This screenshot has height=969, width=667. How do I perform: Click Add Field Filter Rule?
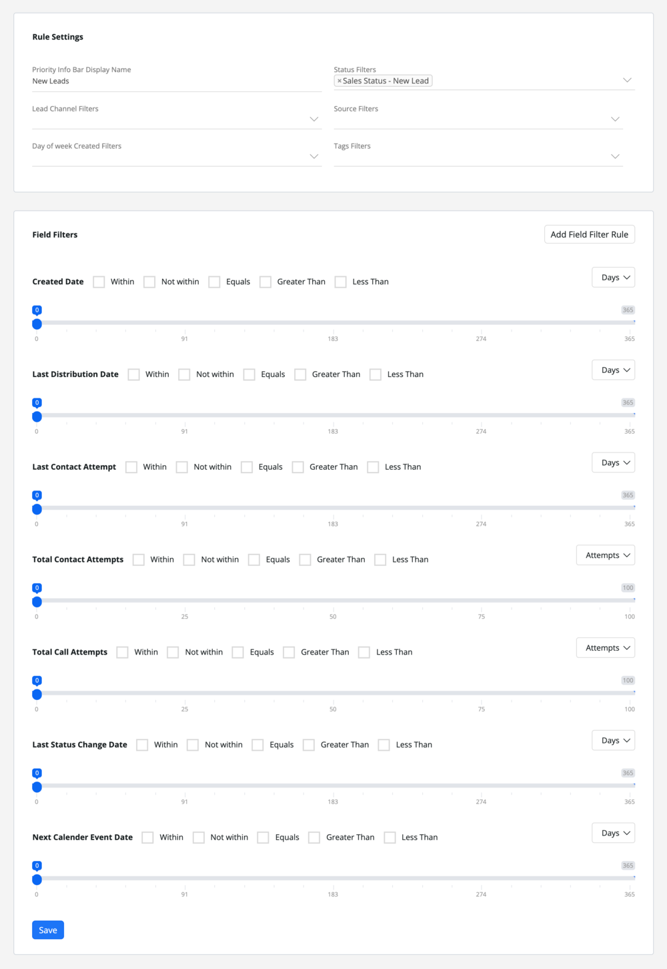(x=590, y=234)
